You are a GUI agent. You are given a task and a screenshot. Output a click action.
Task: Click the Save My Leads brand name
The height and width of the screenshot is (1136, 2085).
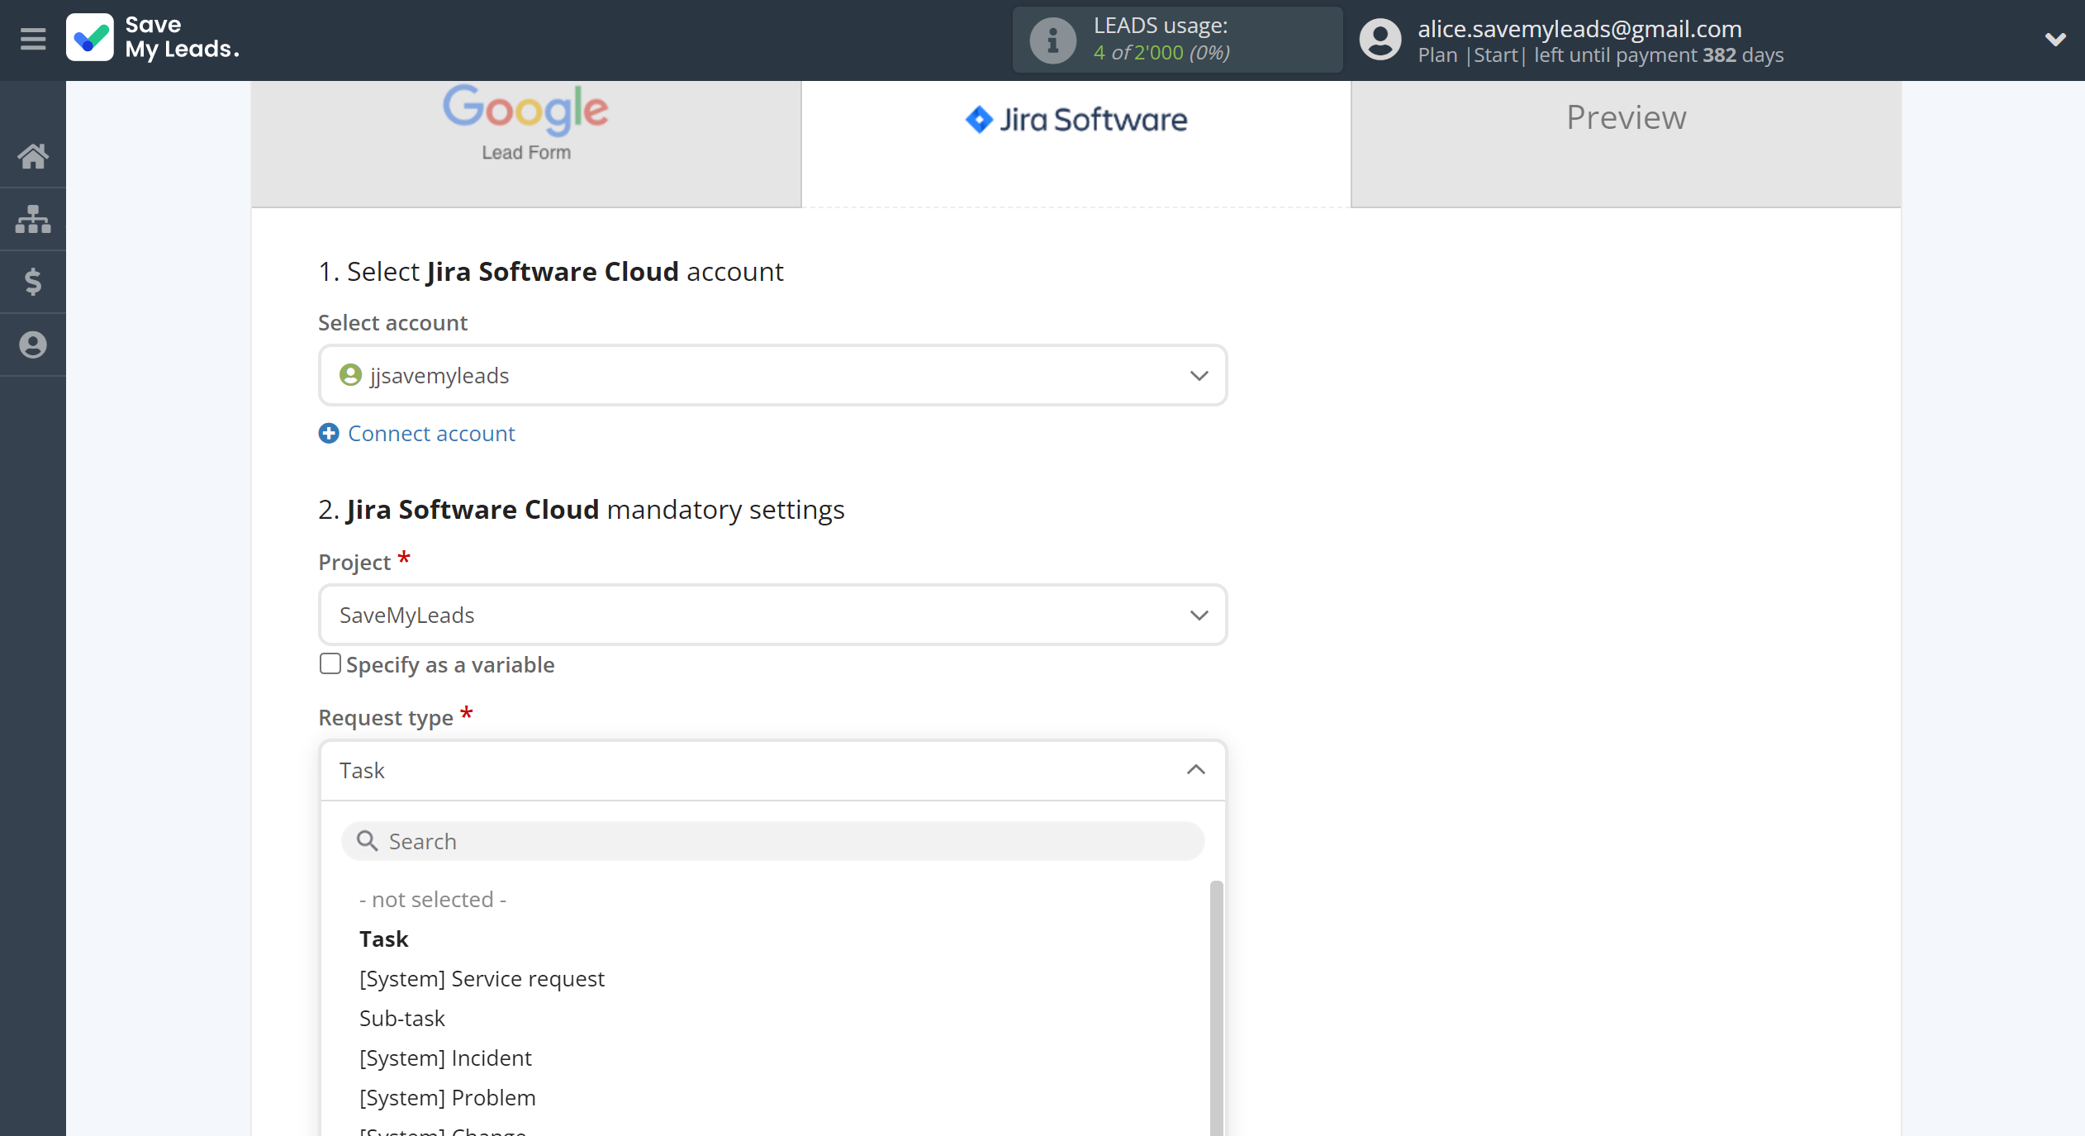pyautogui.click(x=182, y=37)
